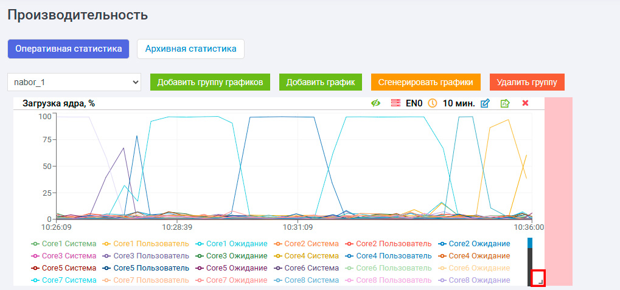Image resolution: width=620 pixels, height=290 pixels.
Task: Toggle the Core3 Система legend series
Action: click(x=64, y=256)
